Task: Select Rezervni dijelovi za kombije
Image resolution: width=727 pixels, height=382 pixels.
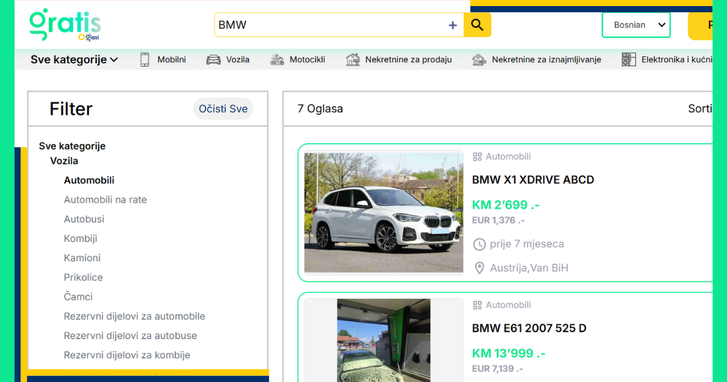Action: [x=127, y=355]
